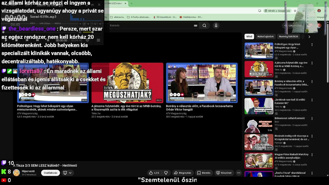The width and height of the screenshot is (329, 185).
Task: Click the 'Telex.hu' channel under A játszma folytatódik card
Action: [96, 113]
